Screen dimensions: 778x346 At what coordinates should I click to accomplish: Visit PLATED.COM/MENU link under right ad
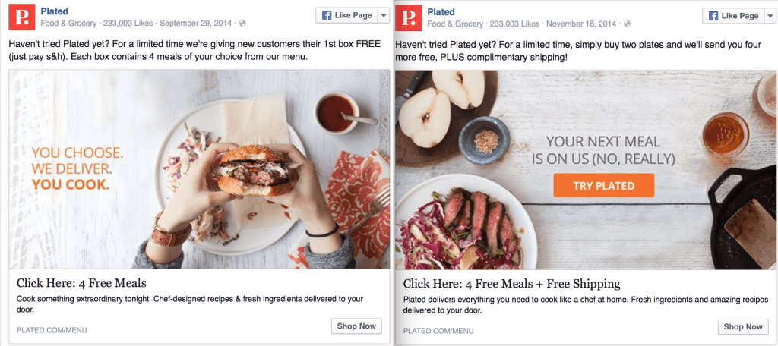pos(438,331)
